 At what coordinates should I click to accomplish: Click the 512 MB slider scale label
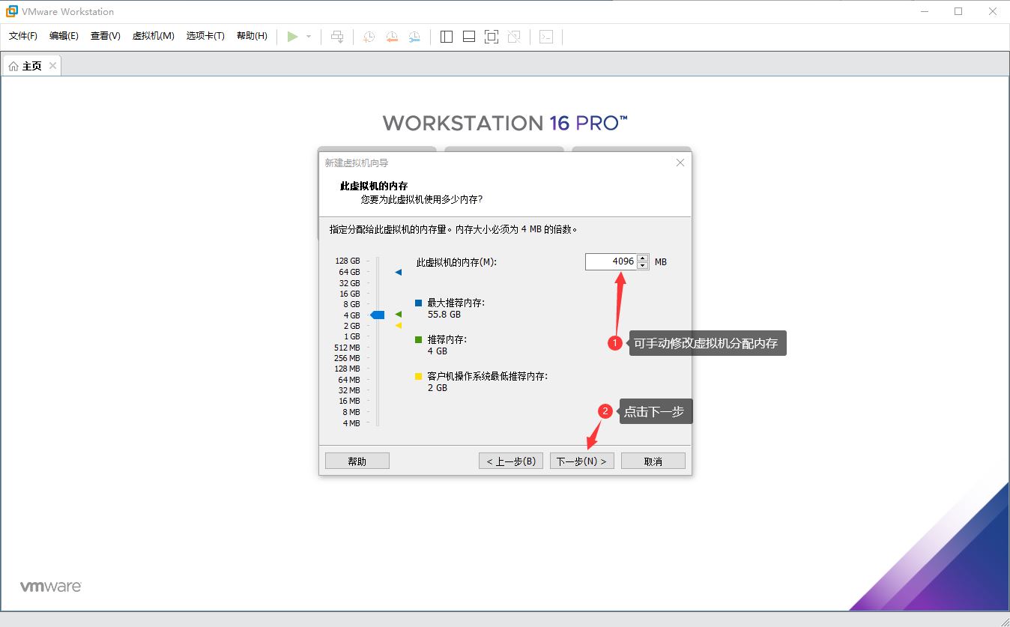tap(348, 348)
